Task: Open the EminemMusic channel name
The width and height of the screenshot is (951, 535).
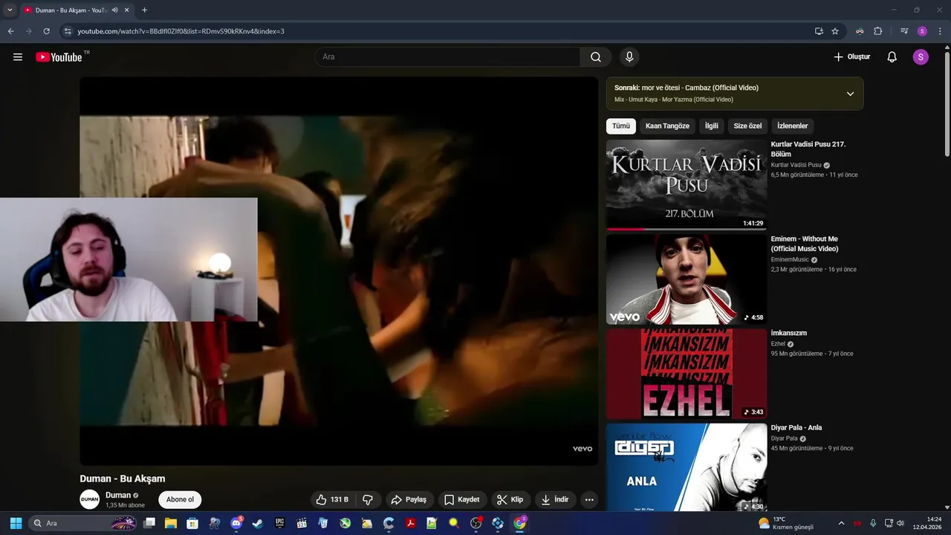Action: click(x=790, y=259)
